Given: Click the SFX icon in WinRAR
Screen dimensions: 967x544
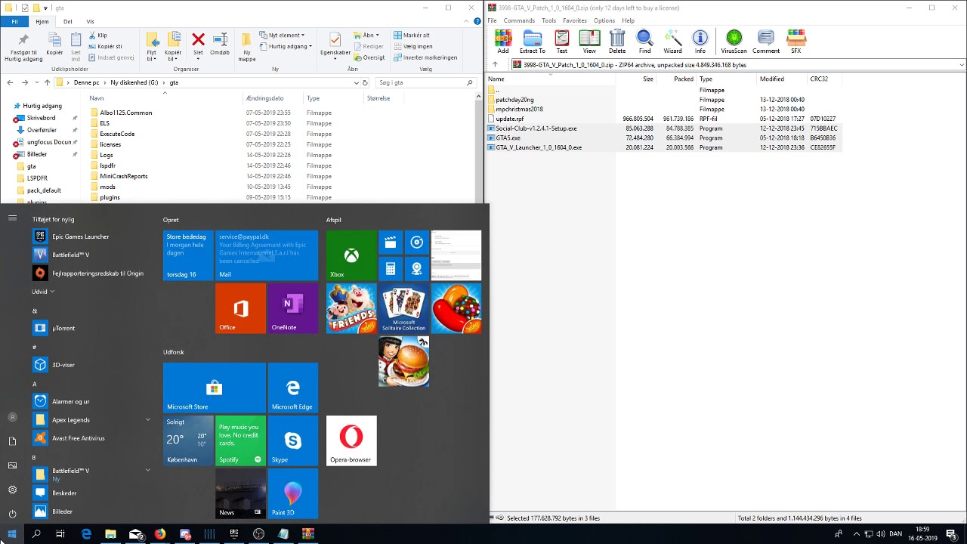Looking at the screenshot, I should coord(796,42).
